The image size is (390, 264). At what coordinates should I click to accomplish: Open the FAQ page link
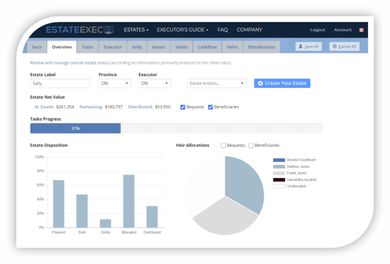tap(222, 30)
